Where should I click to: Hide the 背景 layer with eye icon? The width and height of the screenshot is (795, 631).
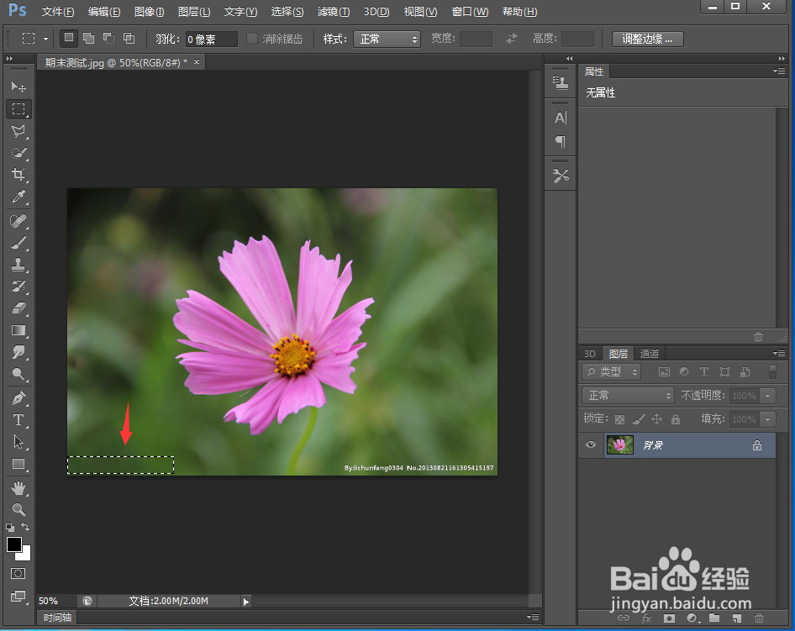tap(591, 445)
